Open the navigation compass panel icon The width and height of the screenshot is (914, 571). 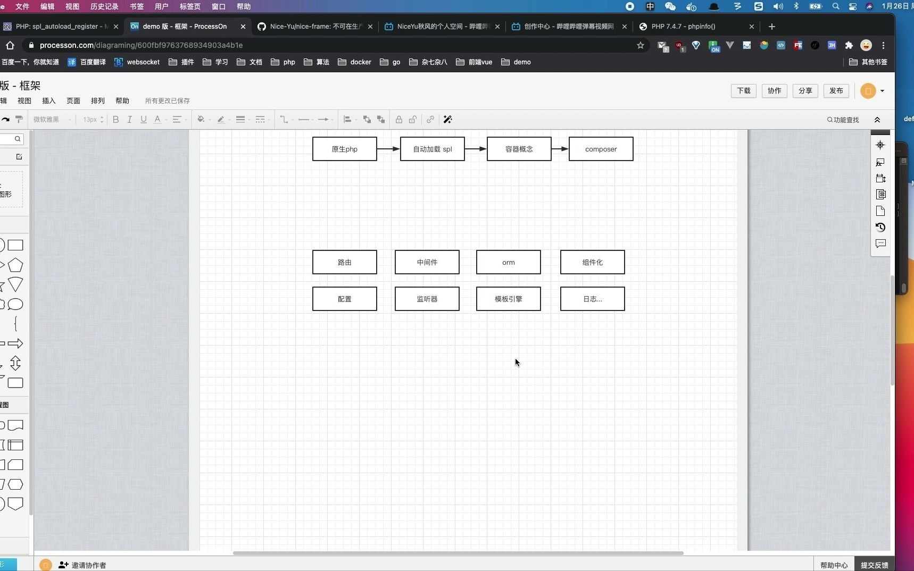click(880, 145)
